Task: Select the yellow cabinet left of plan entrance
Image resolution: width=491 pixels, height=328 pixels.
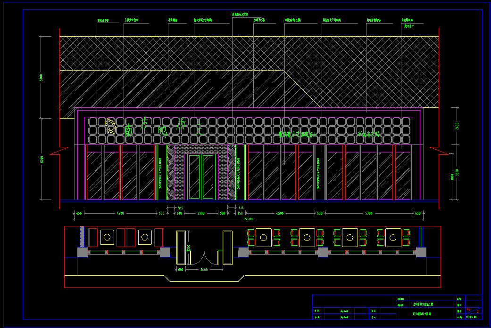Action: pyautogui.click(x=181, y=248)
